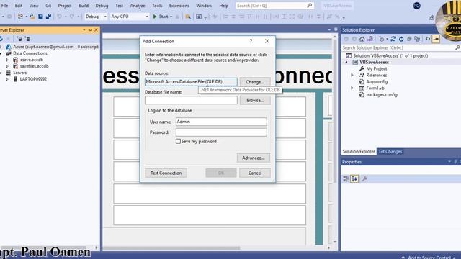The image size is (461, 259).
Task: Click the Change... data source button
Action: (x=254, y=82)
